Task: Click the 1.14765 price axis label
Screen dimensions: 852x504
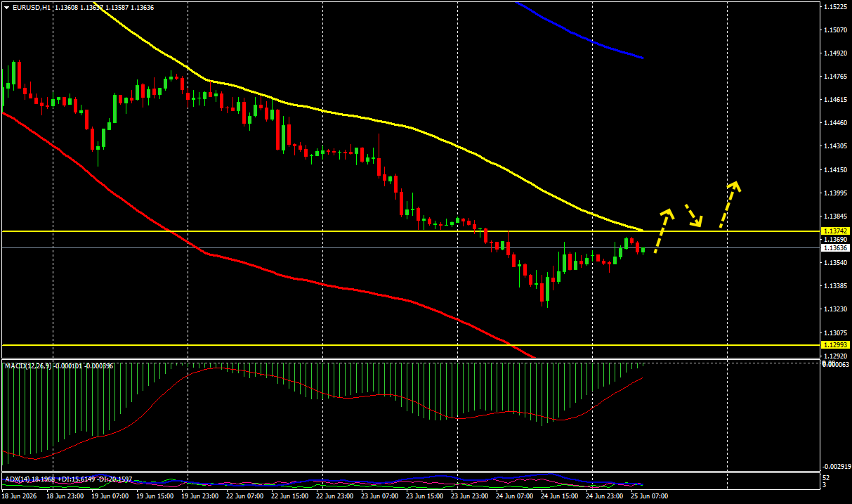Action: (836, 77)
